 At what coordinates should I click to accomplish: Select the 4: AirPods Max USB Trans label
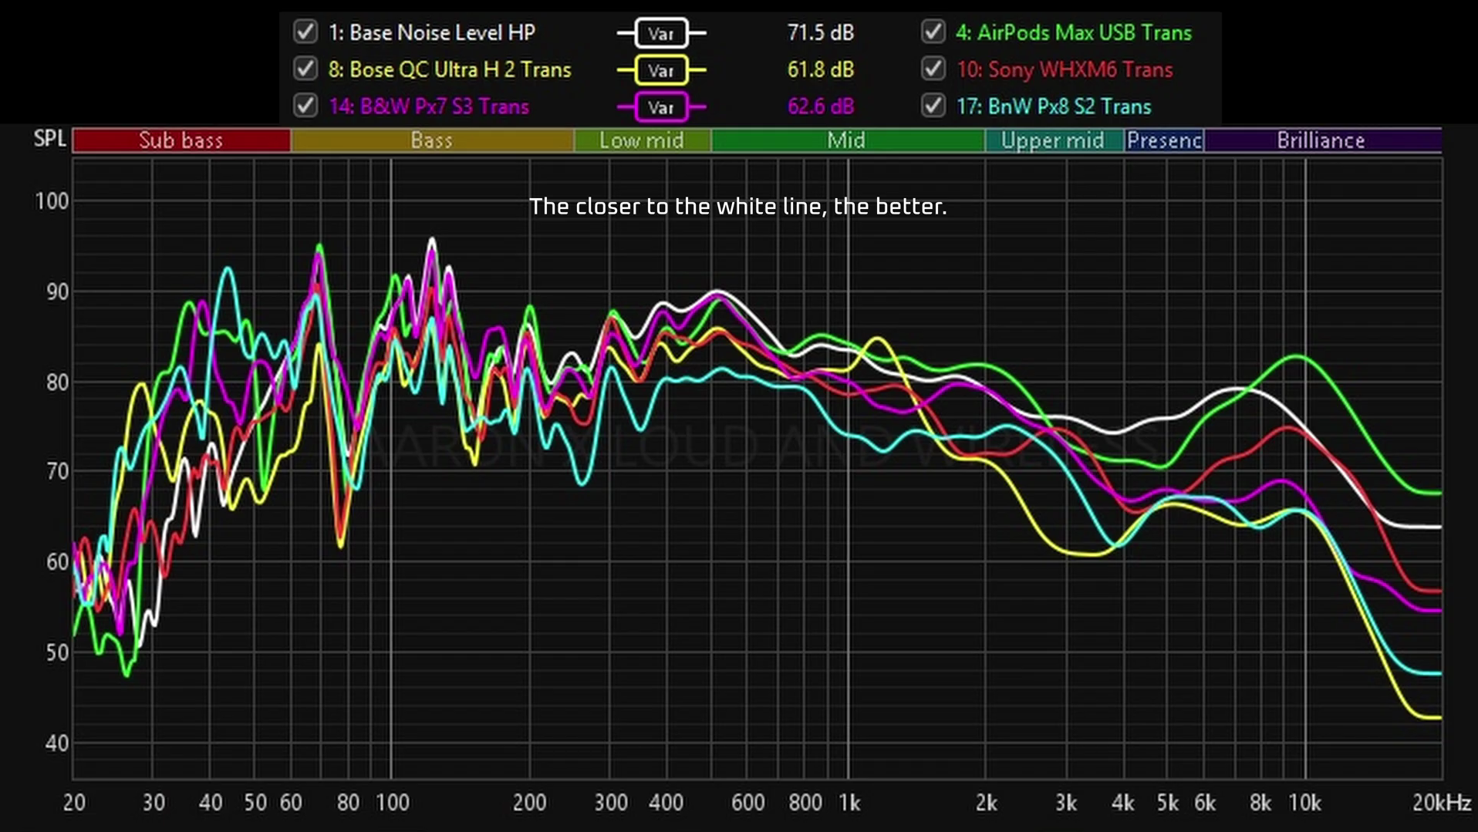pos(1074,32)
